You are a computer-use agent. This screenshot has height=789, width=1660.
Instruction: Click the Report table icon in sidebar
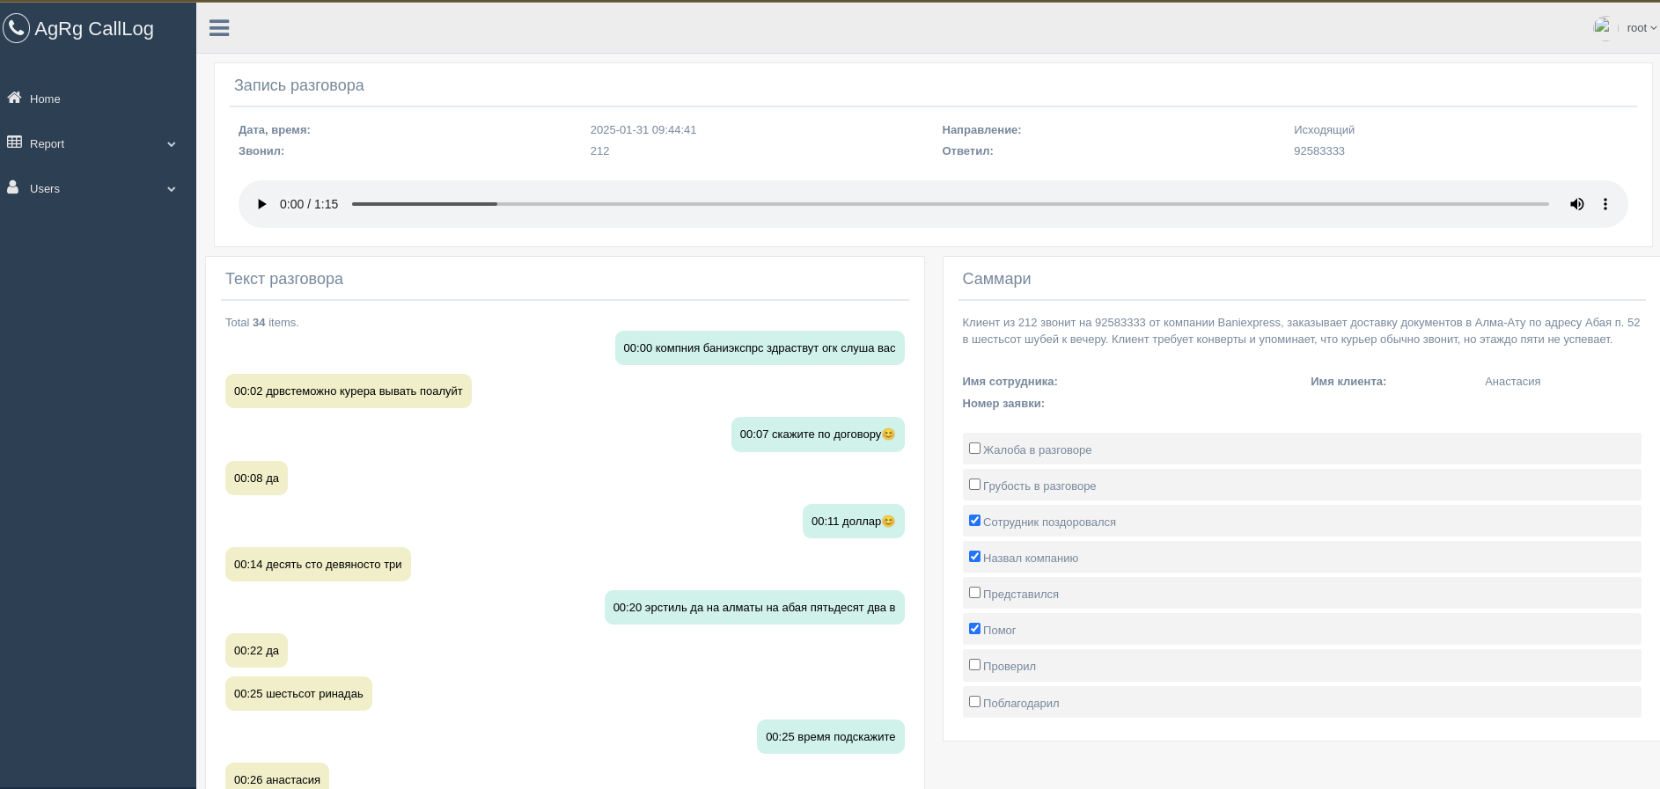click(x=14, y=142)
